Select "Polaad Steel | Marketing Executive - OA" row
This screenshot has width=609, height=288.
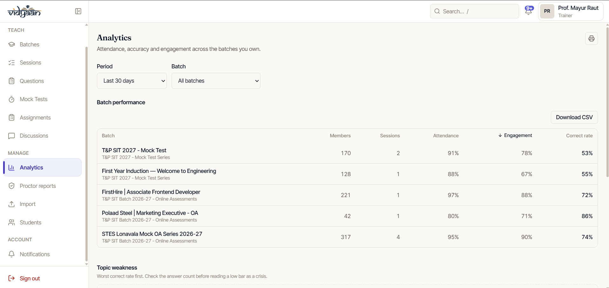click(x=347, y=216)
